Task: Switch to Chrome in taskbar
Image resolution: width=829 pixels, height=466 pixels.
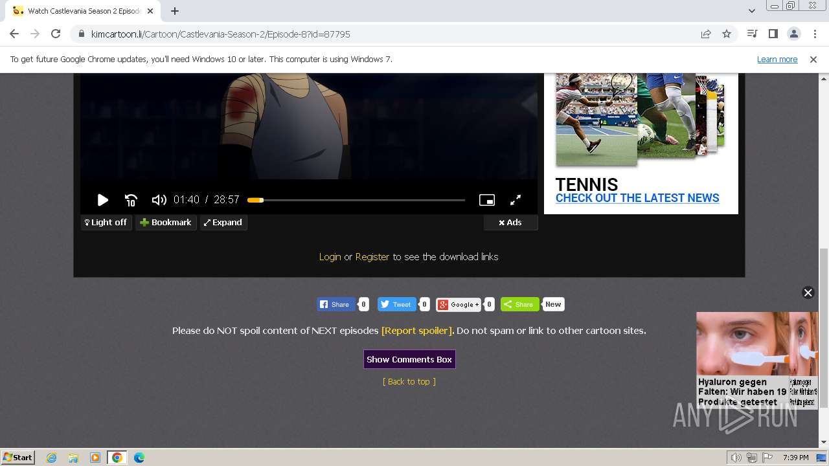Action: tap(117, 458)
